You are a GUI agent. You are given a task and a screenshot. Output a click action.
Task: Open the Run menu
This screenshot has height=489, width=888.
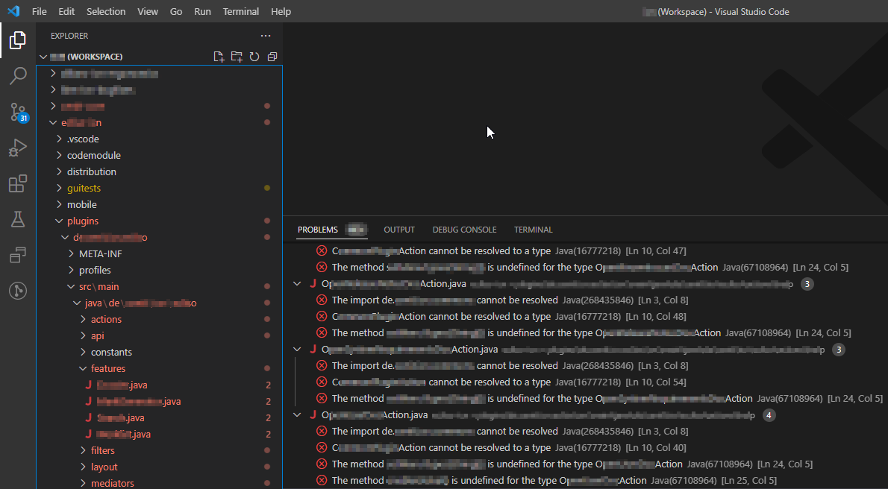click(203, 11)
